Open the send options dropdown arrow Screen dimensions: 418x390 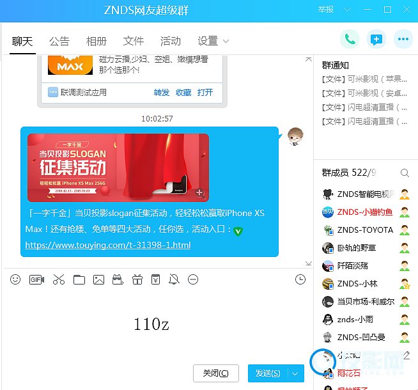pyautogui.click(x=295, y=373)
